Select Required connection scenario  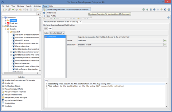(22, 63)
